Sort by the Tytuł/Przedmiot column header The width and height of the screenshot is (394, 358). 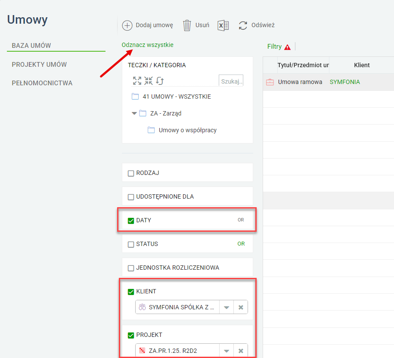pyautogui.click(x=303, y=65)
